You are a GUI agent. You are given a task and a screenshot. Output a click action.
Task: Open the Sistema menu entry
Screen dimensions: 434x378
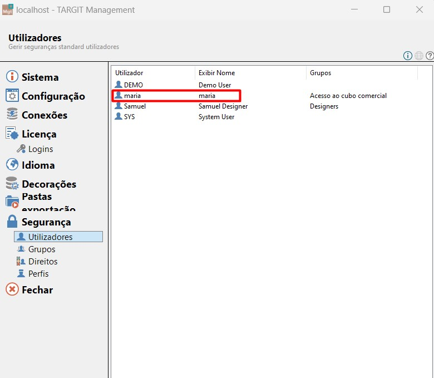[40, 77]
